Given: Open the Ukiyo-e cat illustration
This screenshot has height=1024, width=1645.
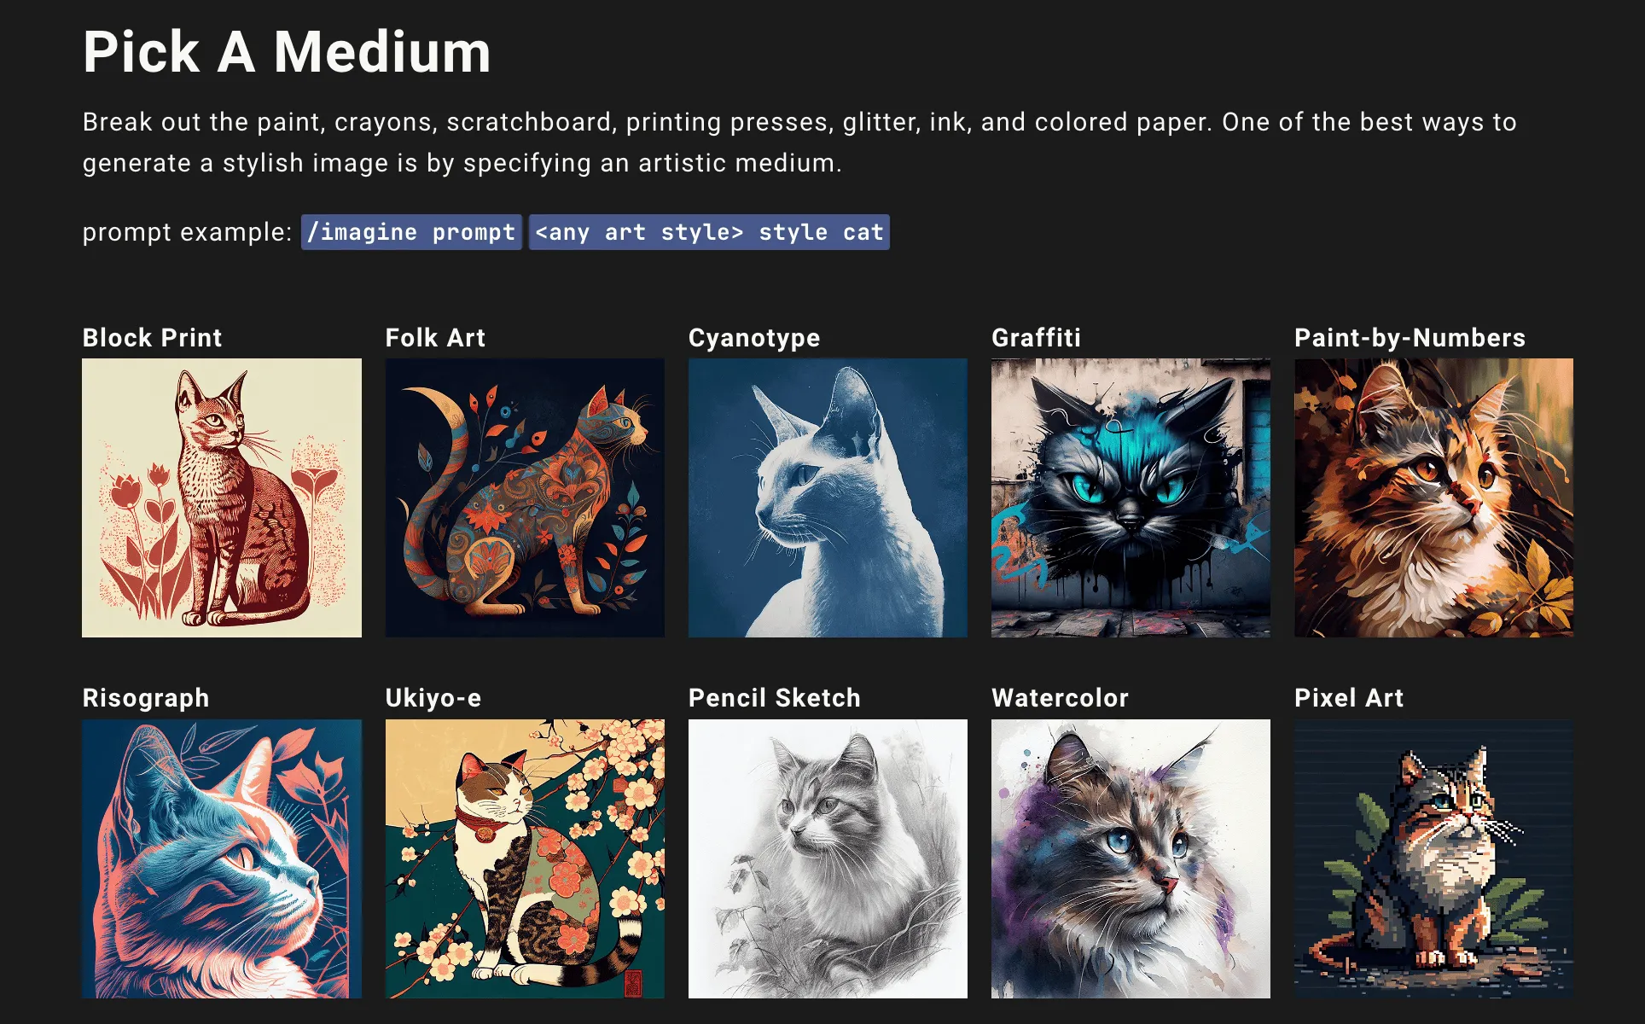Looking at the screenshot, I should 525,858.
